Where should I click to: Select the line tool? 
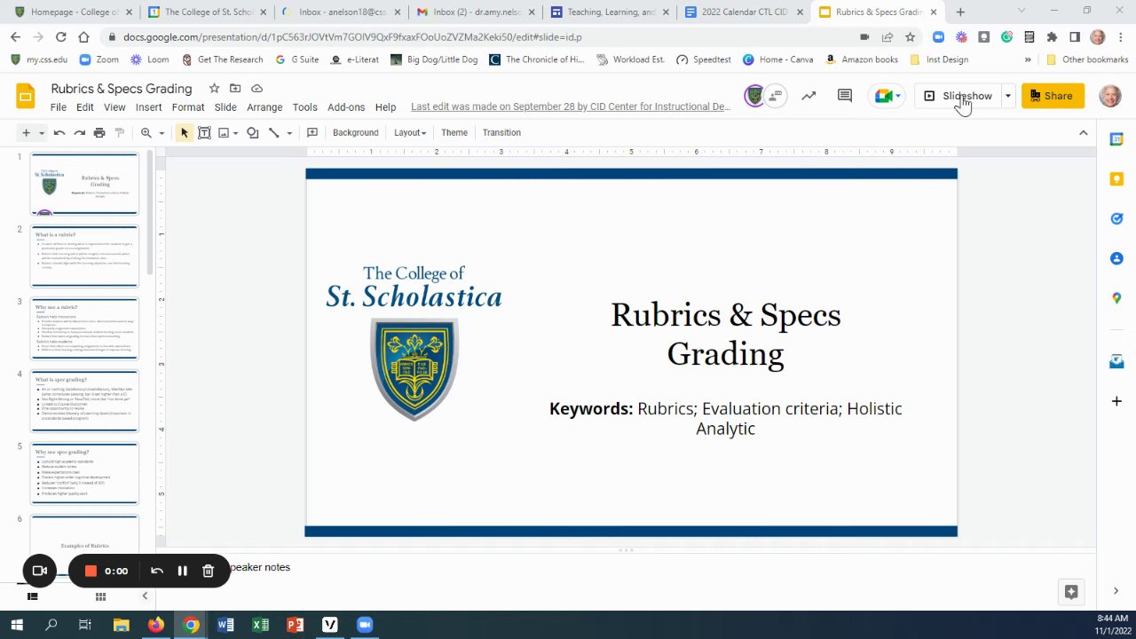(274, 132)
